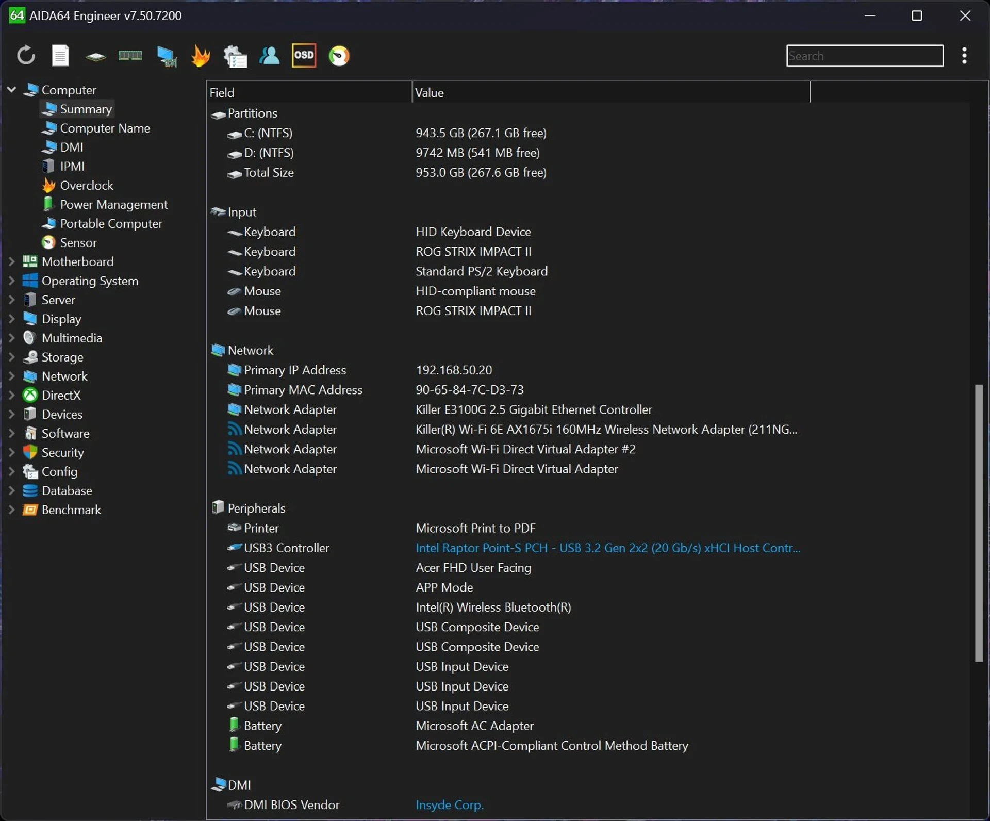Select Killer E3100G Ethernet Controller value
This screenshot has width=990, height=821.
pos(534,409)
